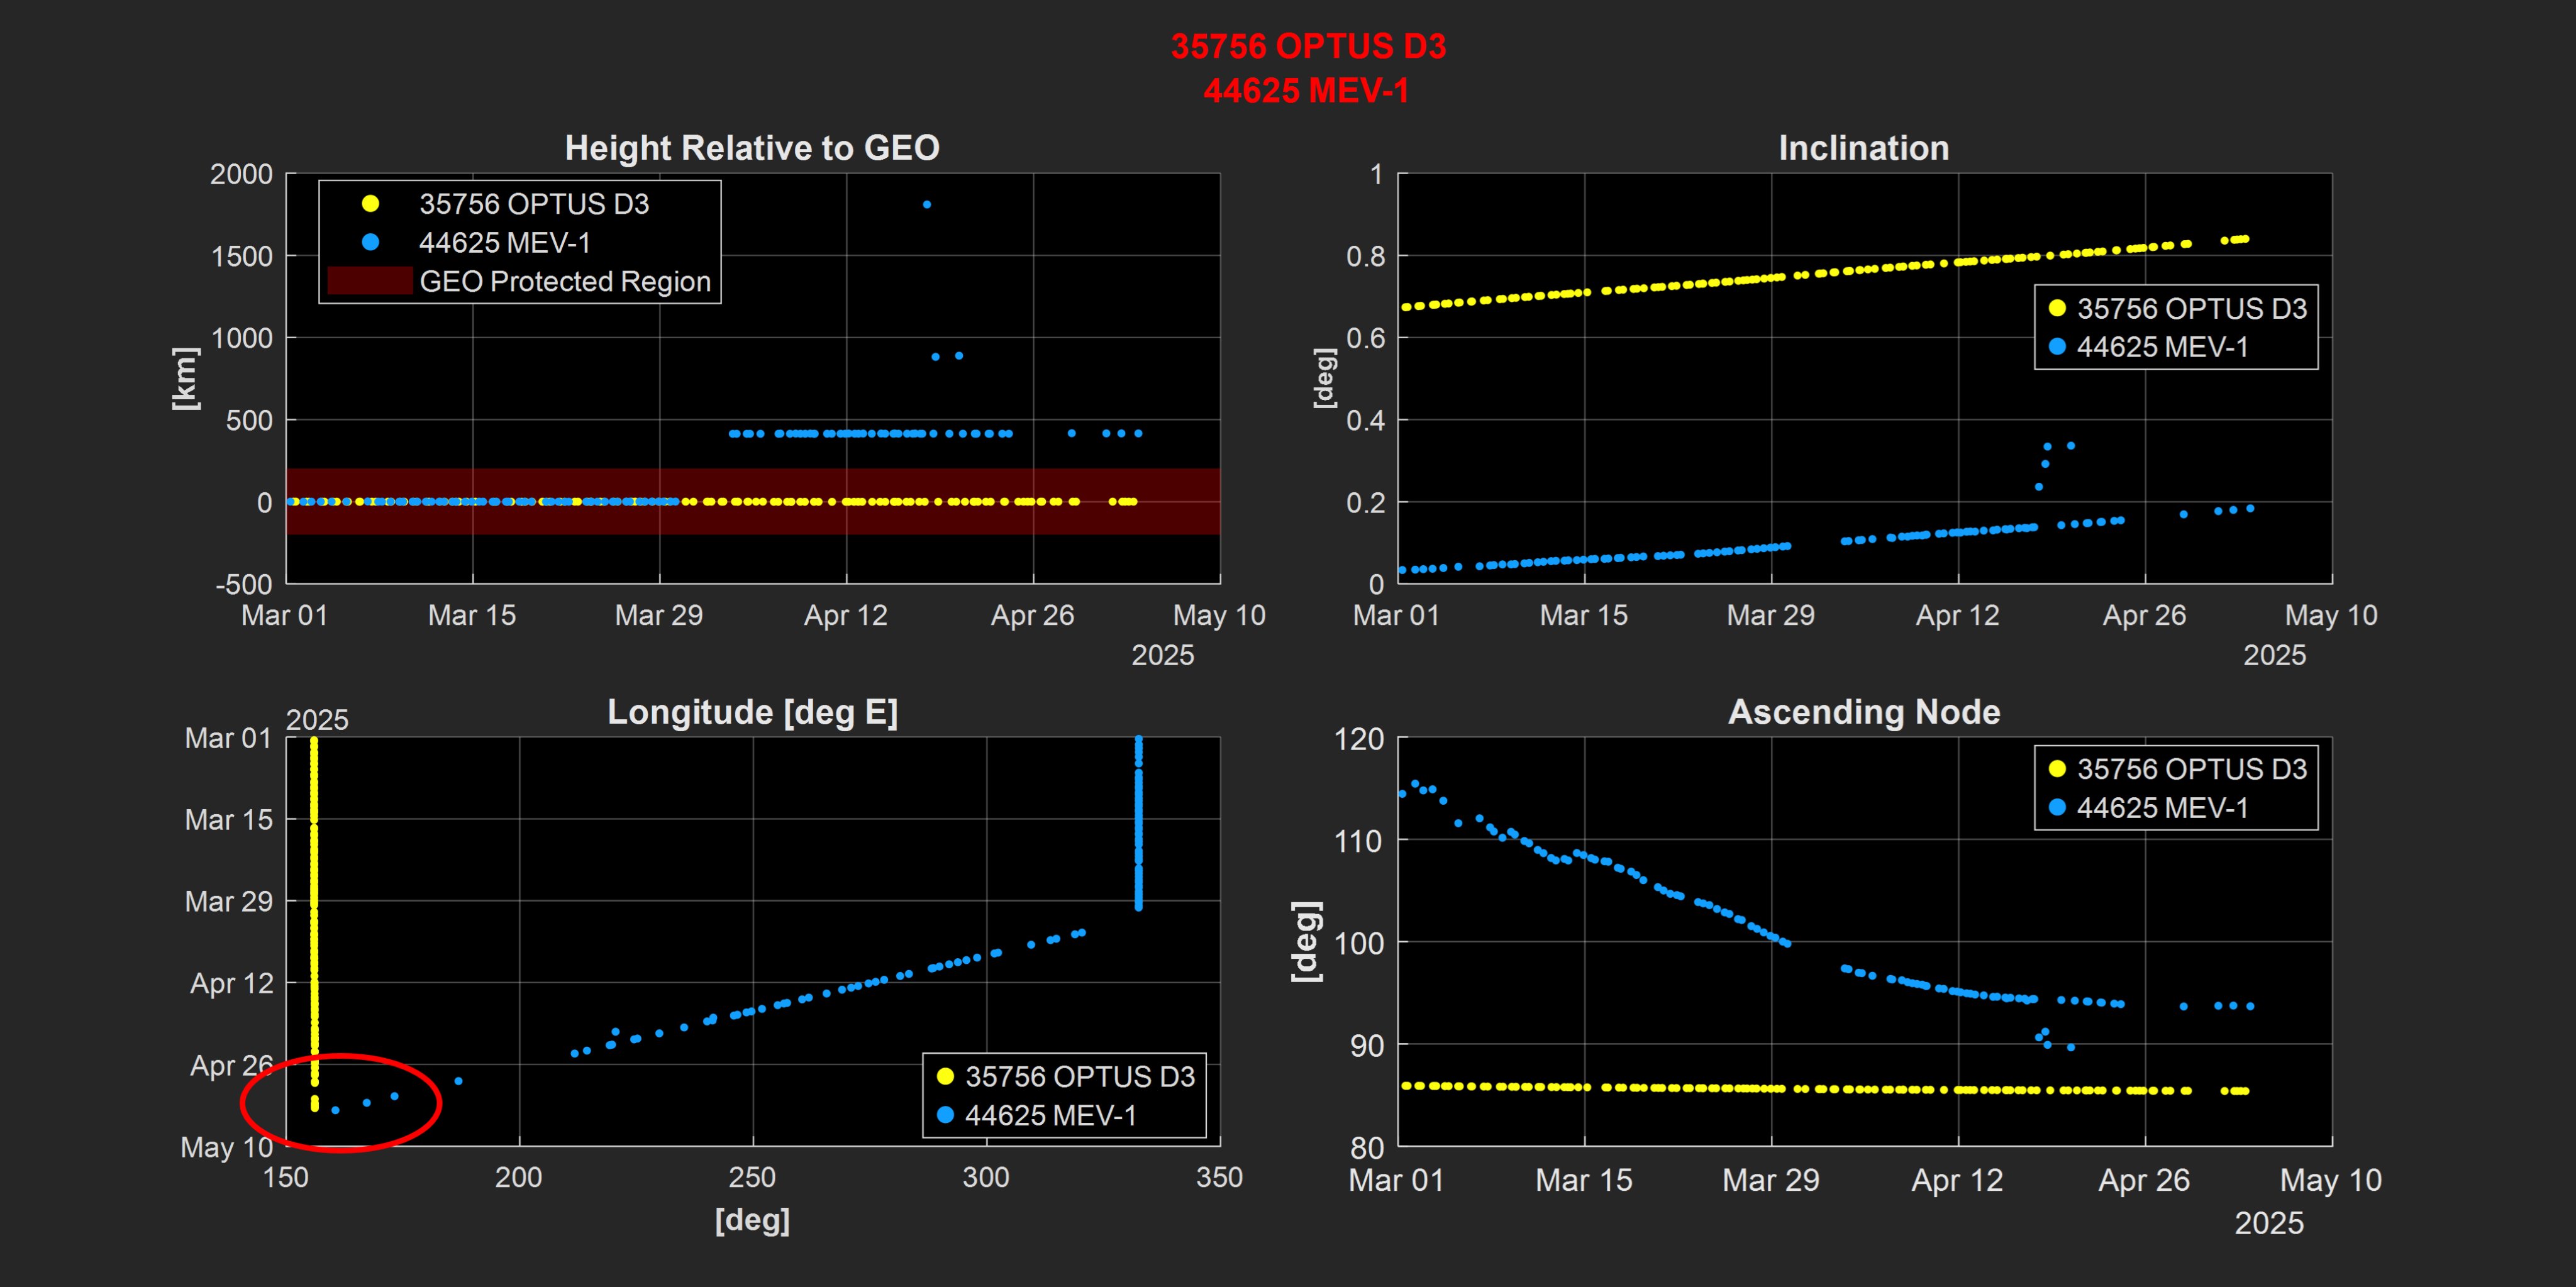Viewport: 2576px width, 1287px height.
Task: Click yellow OPTUS D3 marker in Ascending Node legend
Action: (x=2057, y=769)
